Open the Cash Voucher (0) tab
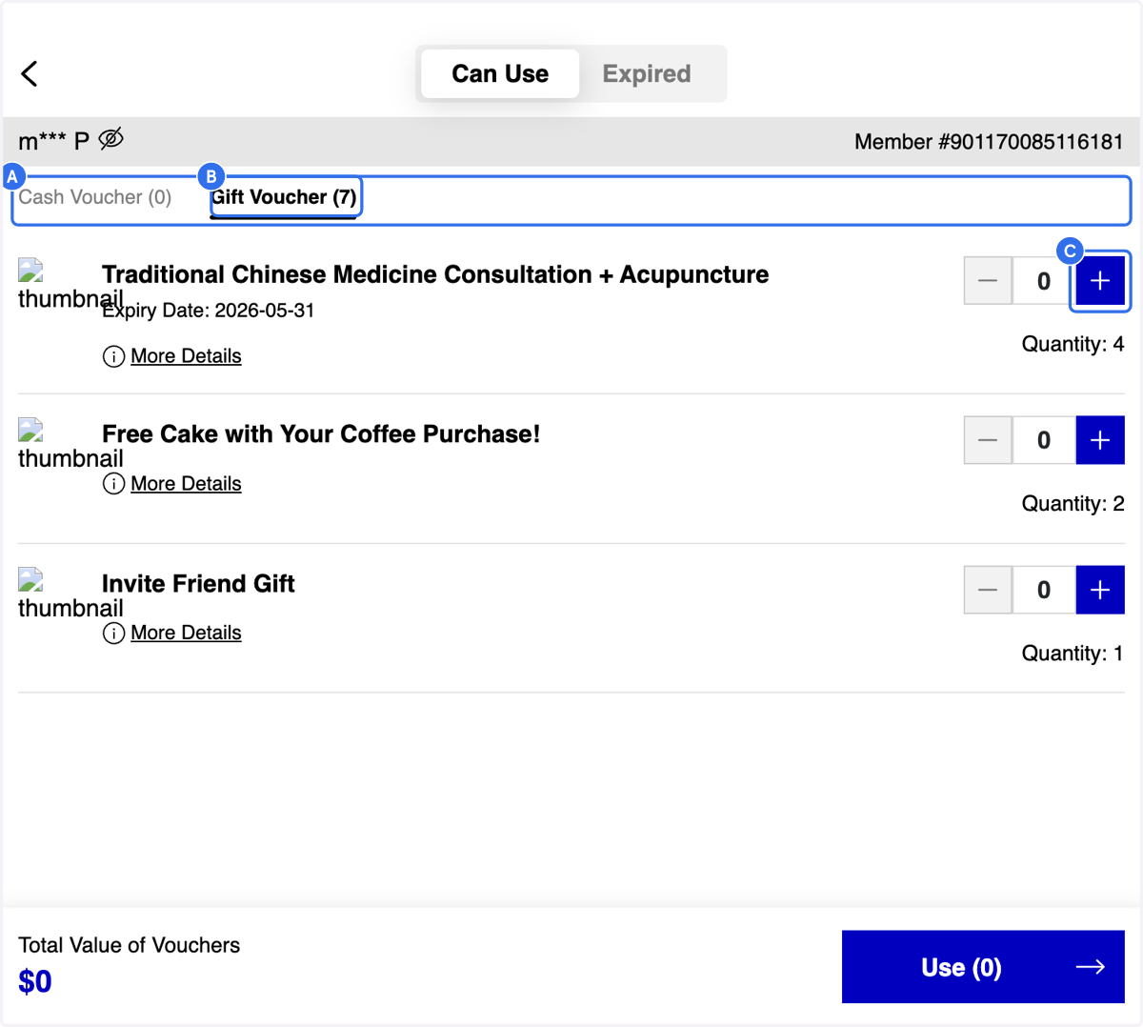Screen dimensions: 1143x1027 click(95, 197)
